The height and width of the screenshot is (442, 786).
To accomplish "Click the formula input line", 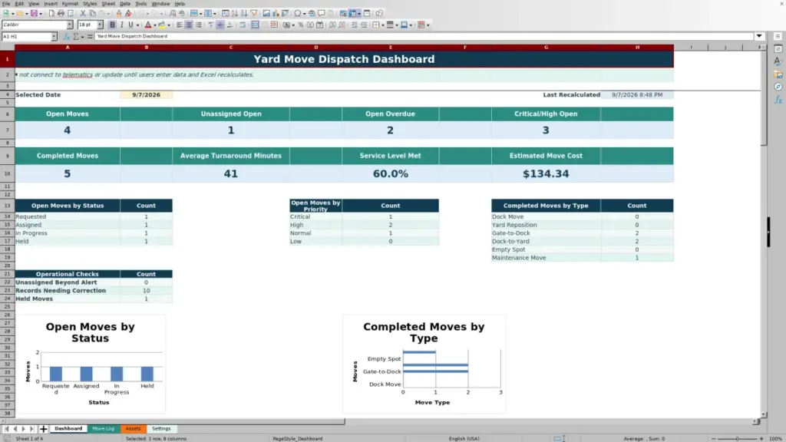I will click(x=424, y=36).
